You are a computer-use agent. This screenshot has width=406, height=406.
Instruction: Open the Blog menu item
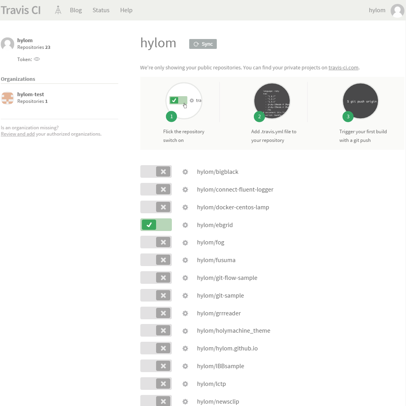(x=76, y=10)
